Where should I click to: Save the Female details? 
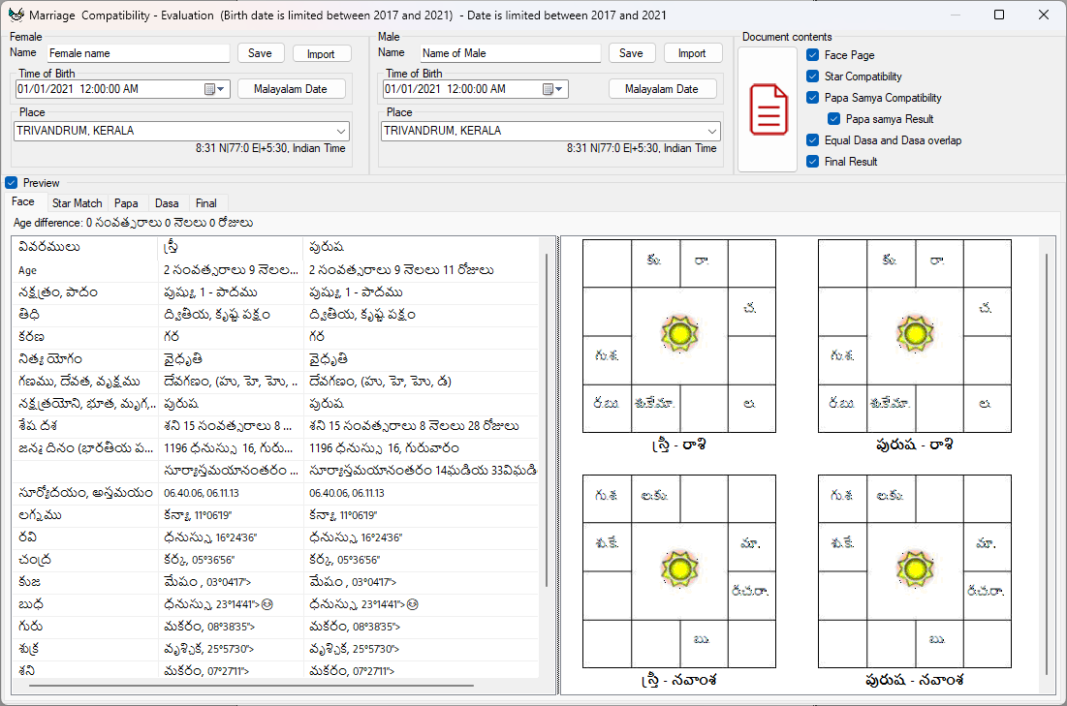[260, 53]
